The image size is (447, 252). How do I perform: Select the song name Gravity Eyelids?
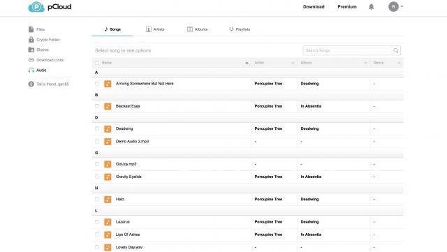pos(129,177)
